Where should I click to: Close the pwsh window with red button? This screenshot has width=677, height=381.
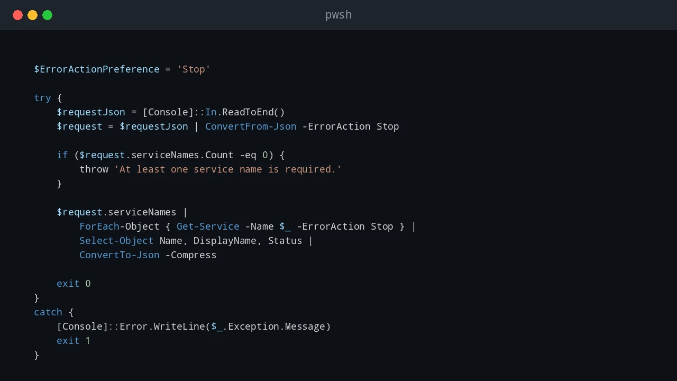coord(17,15)
